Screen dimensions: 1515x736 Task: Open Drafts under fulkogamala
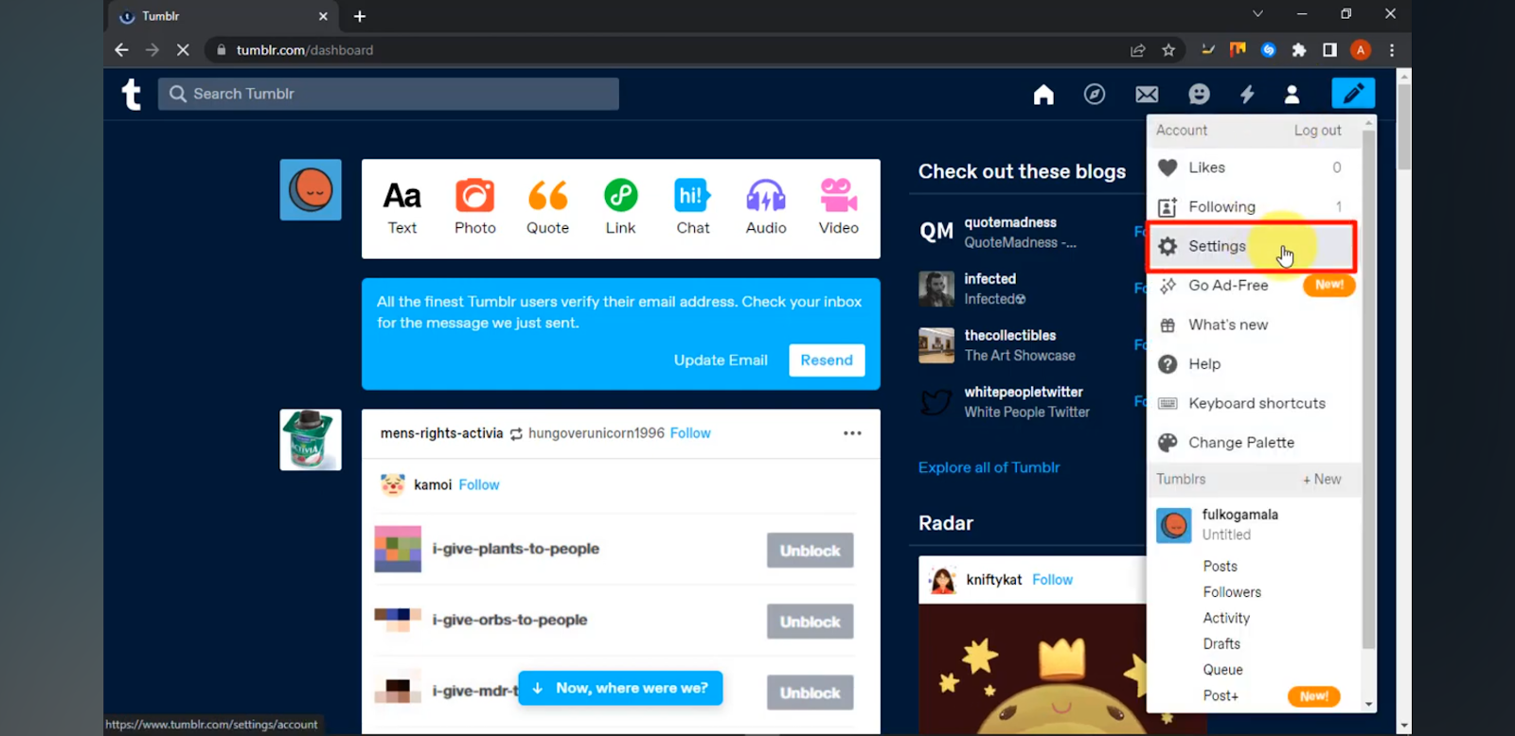[x=1221, y=643]
